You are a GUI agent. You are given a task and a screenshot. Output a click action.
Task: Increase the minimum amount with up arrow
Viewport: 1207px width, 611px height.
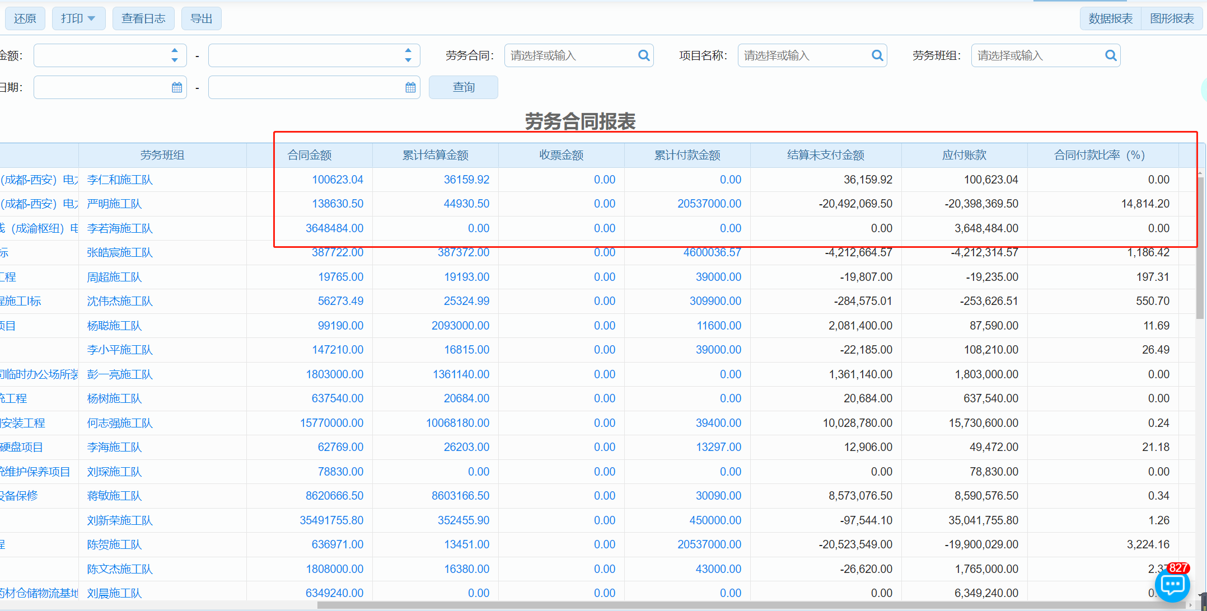click(175, 50)
